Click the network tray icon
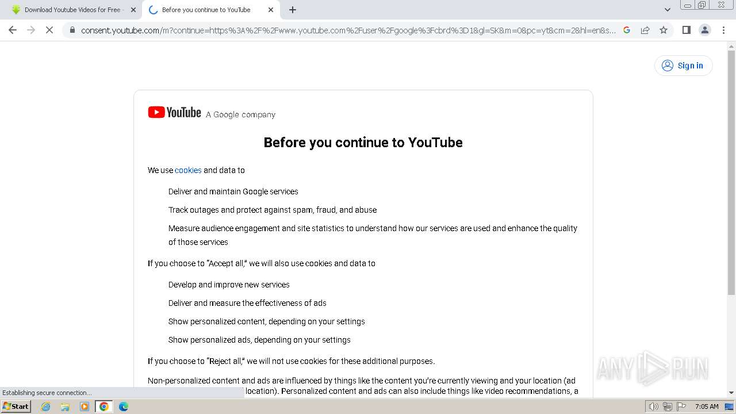Image resolution: width=736 pixels, height=414 pixels. tap(668, 407)
